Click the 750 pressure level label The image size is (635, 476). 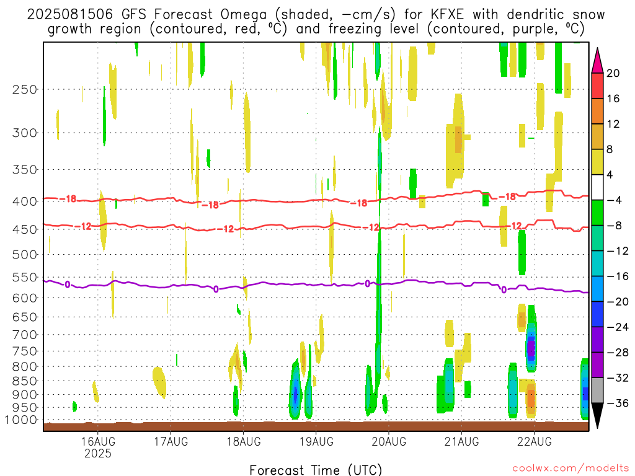point(25,351)
